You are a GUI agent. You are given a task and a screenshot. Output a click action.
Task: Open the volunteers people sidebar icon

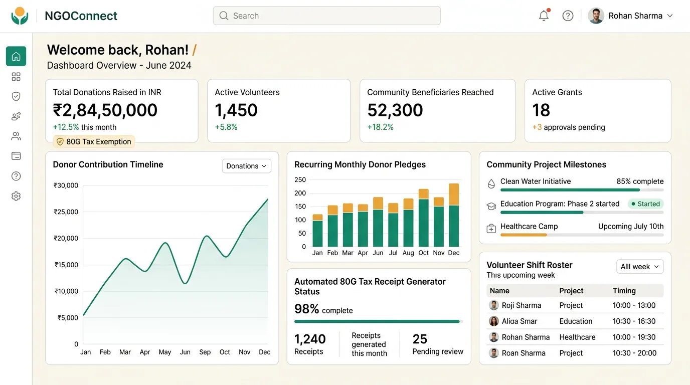[16, 136]
